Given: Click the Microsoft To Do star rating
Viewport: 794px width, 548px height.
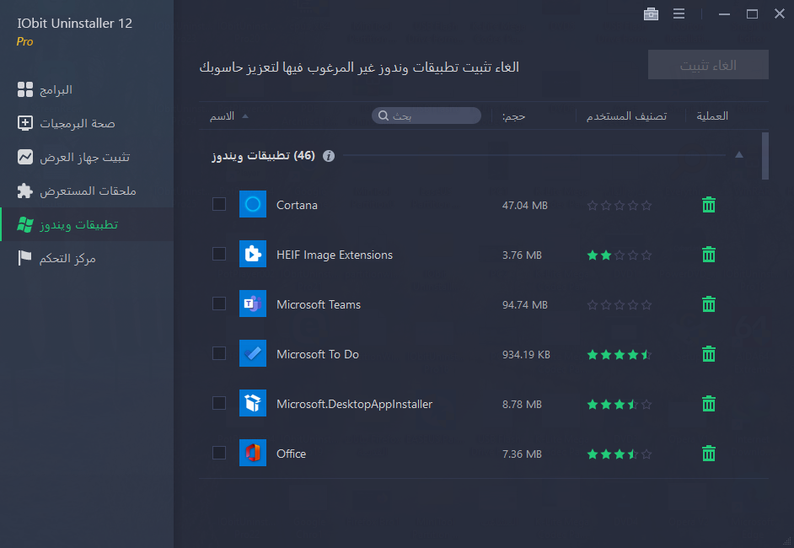Looking at the screenshot, I should click(619, 355).
